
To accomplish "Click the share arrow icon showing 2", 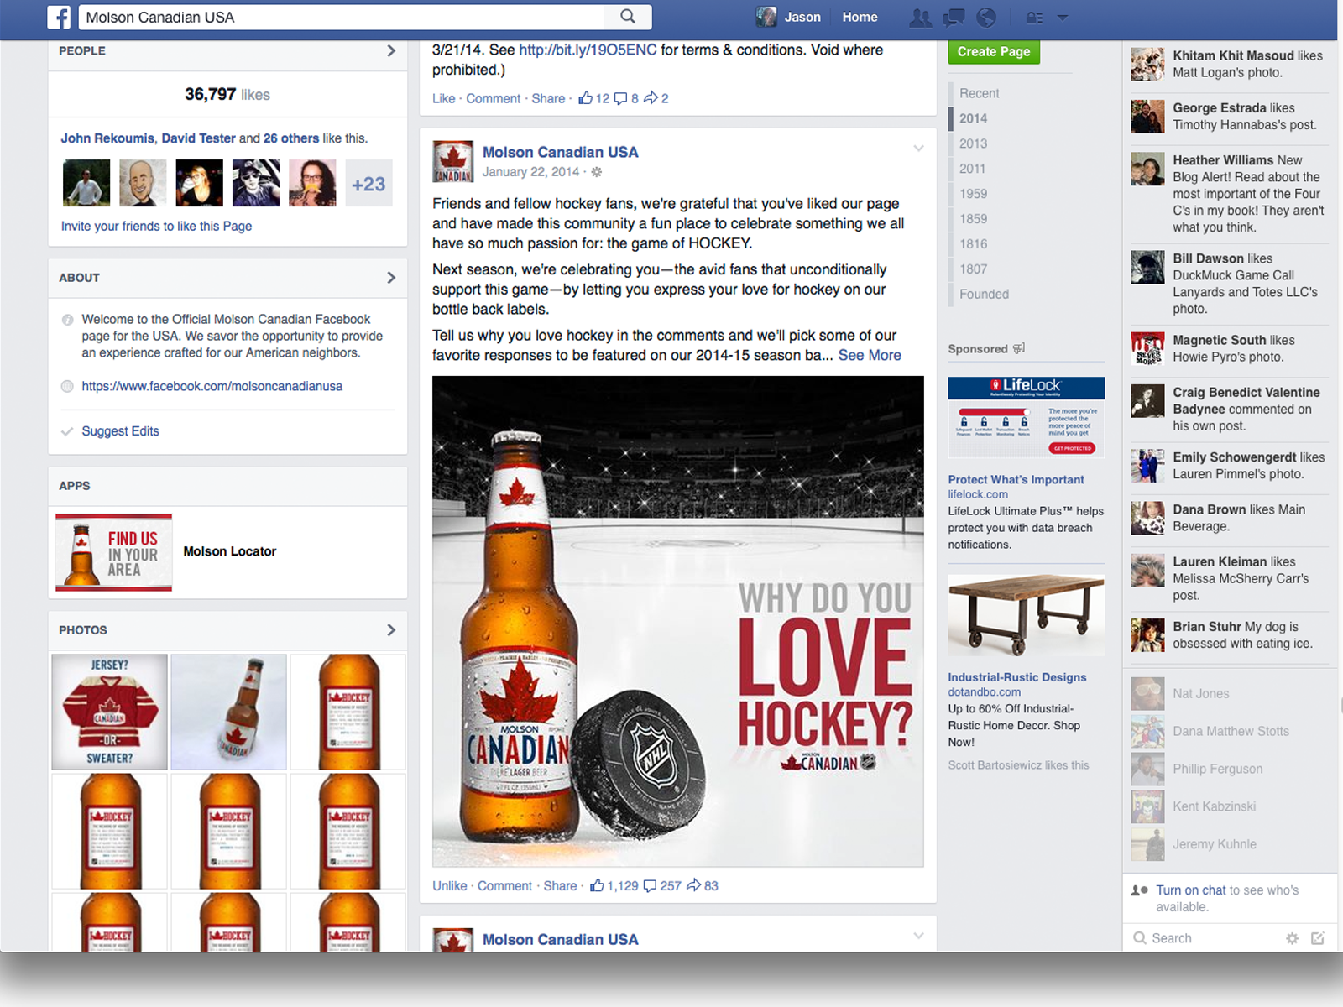I will 651,98.
